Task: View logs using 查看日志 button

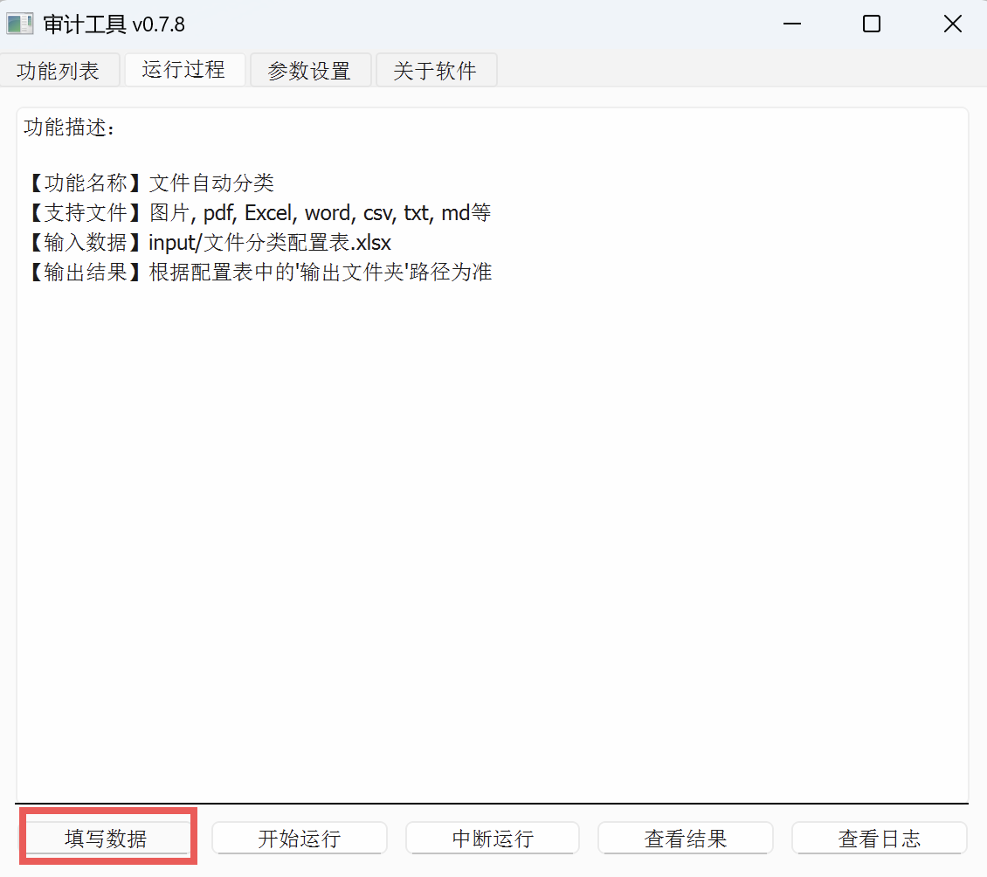Action: [x=880, y=838]
